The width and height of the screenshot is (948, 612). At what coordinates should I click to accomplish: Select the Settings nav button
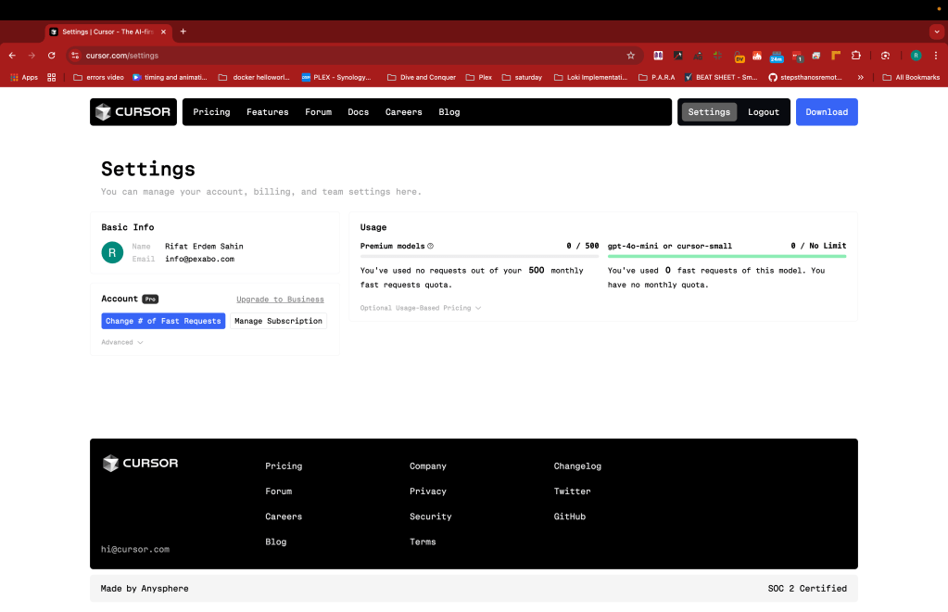[x=709, y=112]
